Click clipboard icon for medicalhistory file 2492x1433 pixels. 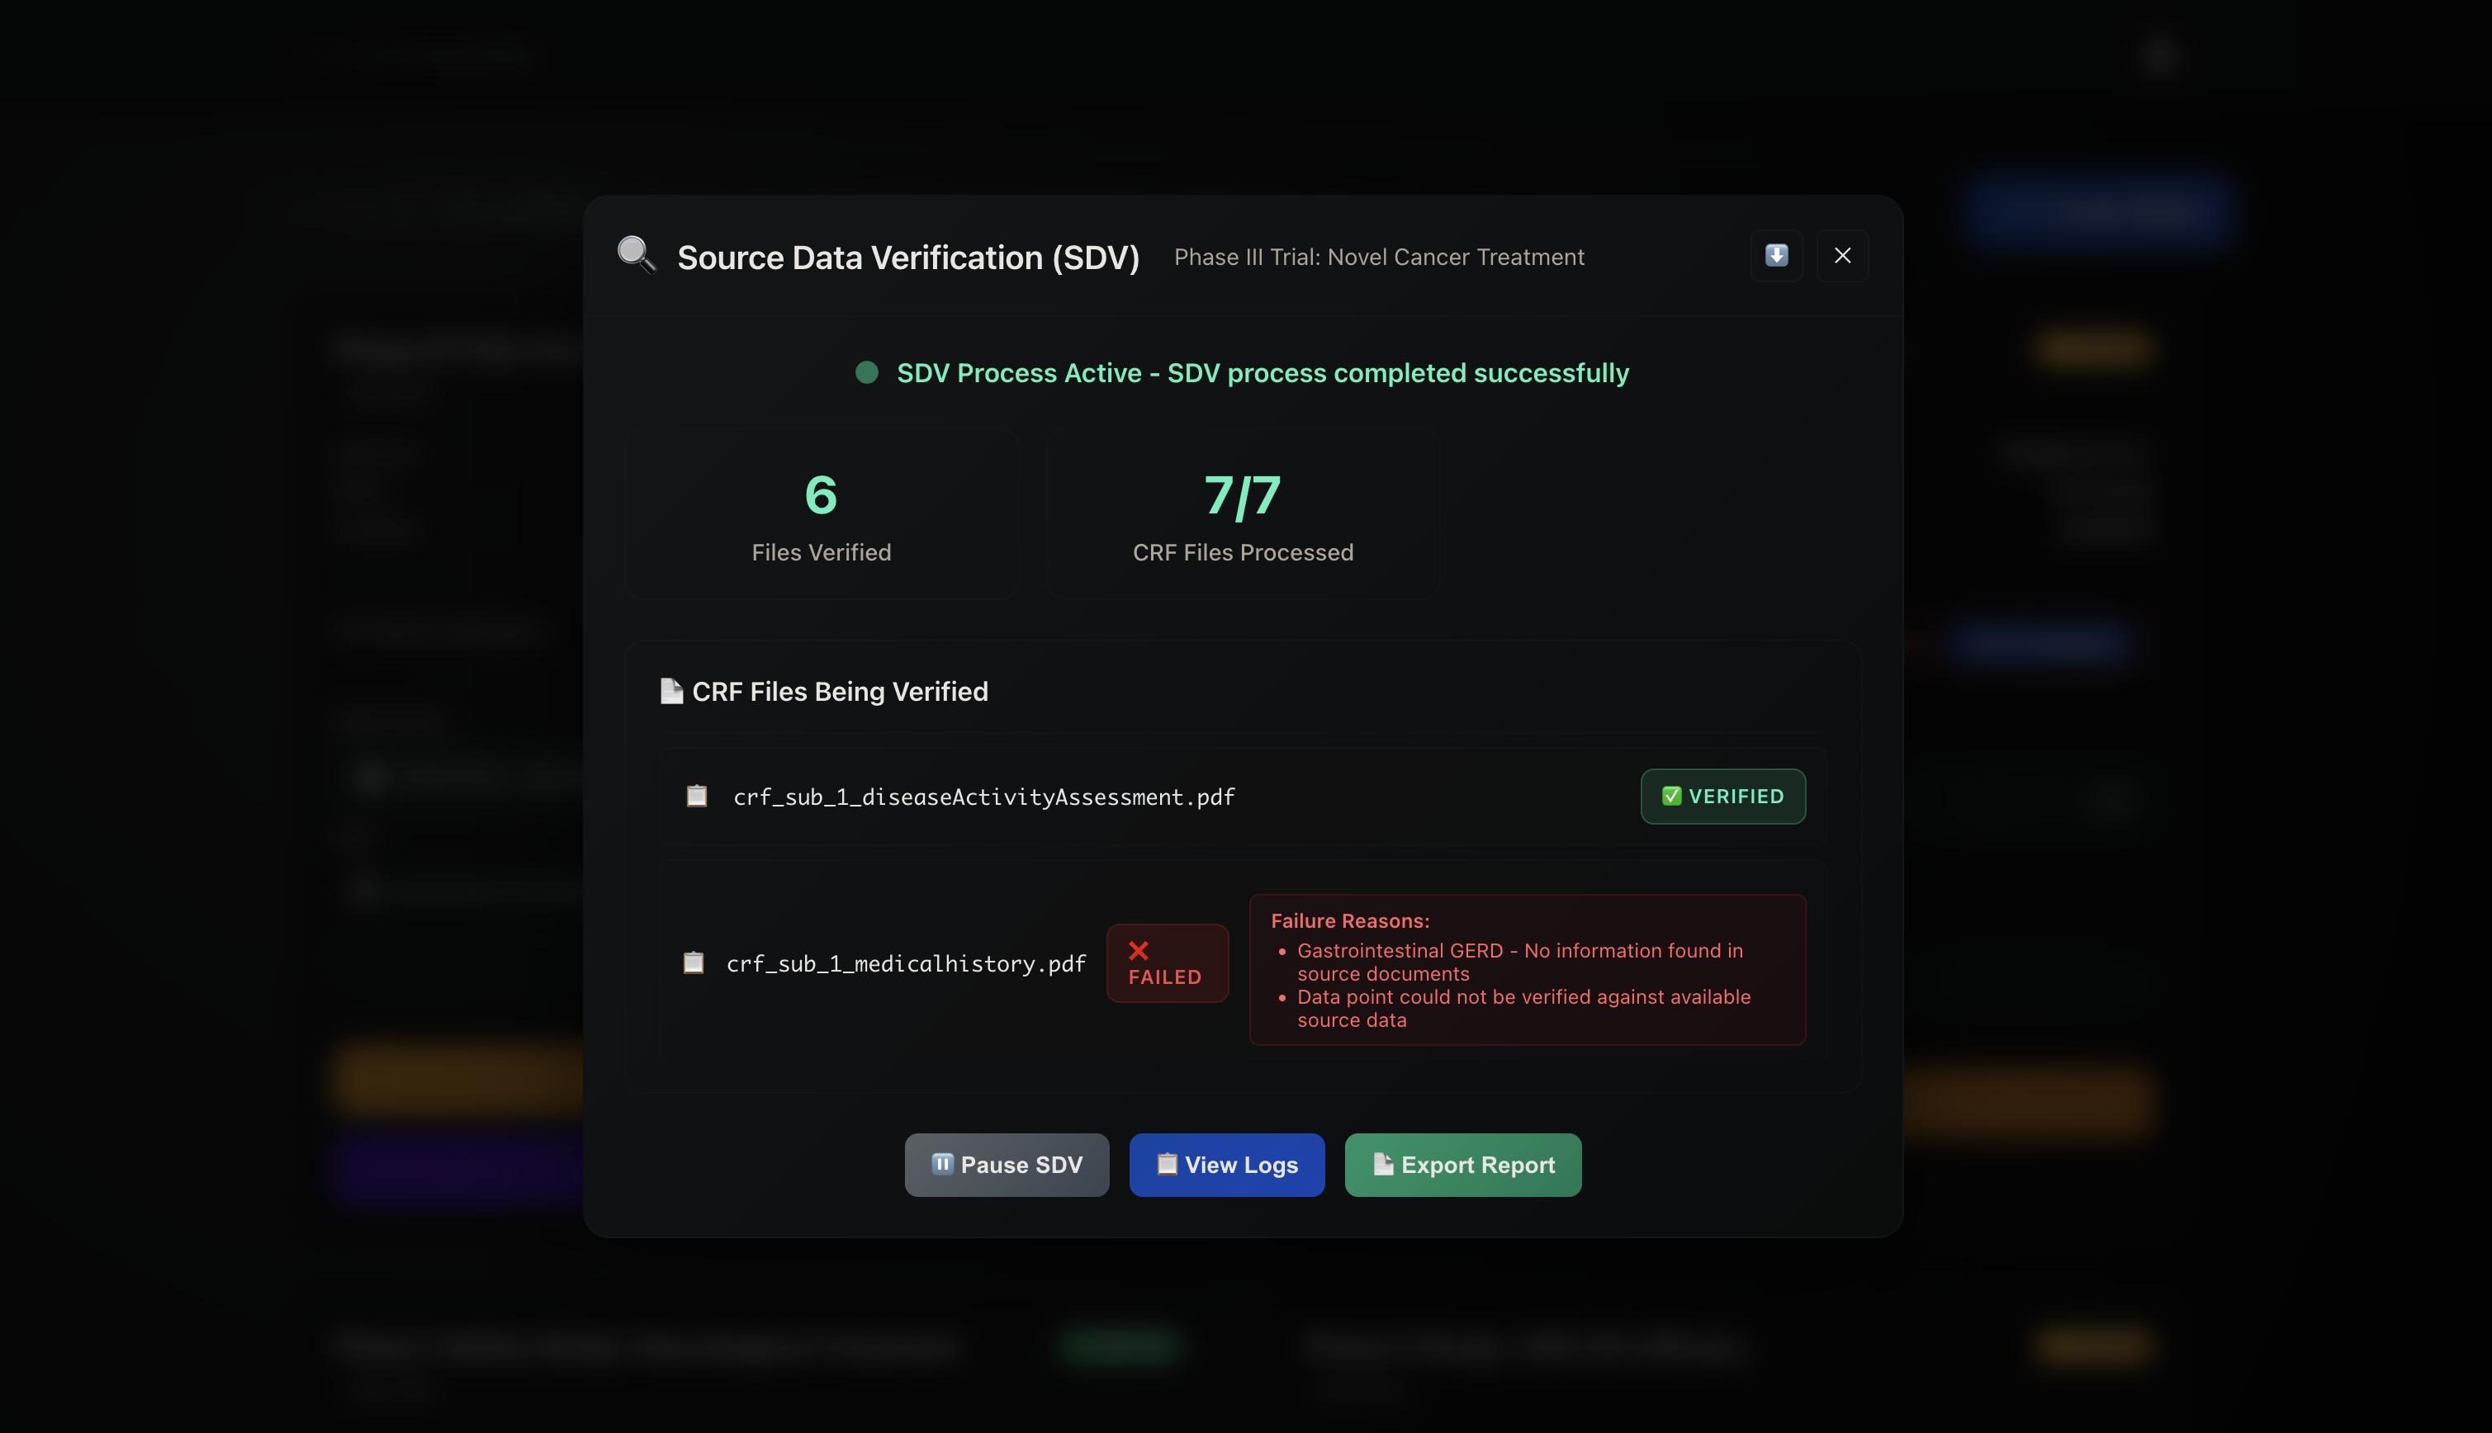(694, 962)
